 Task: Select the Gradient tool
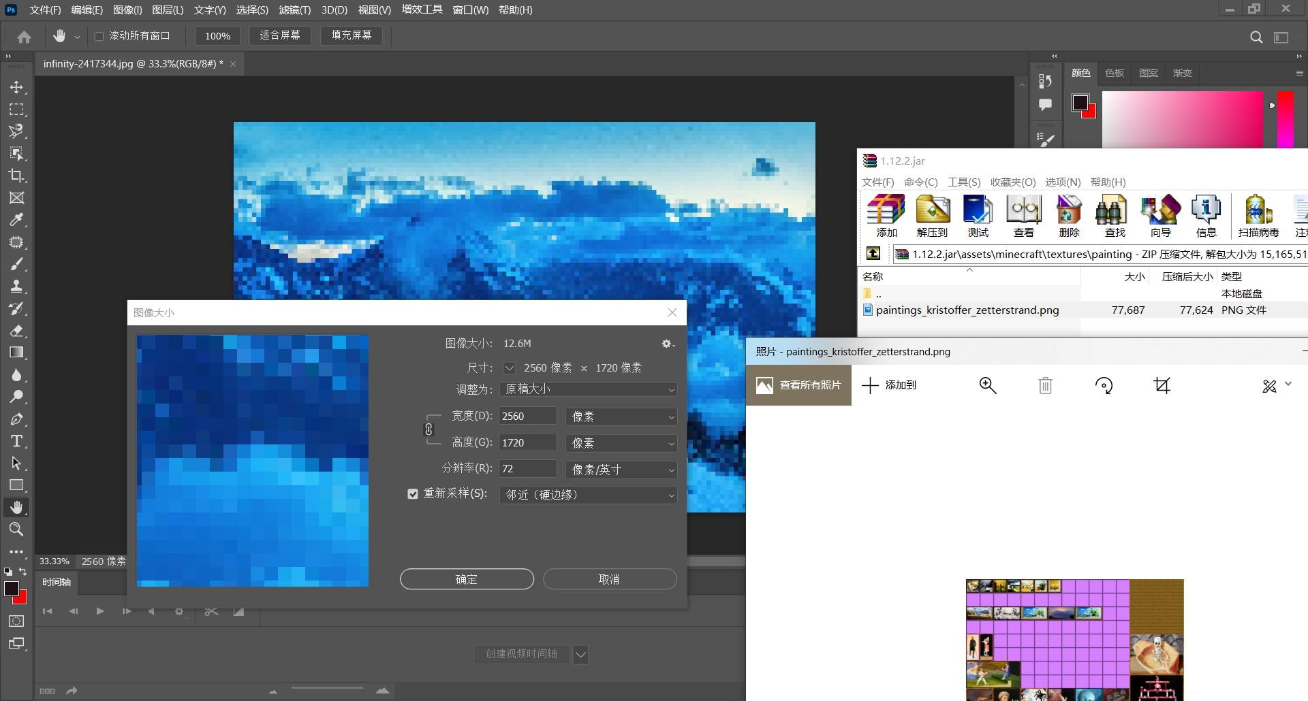click(x=17, y=353)
